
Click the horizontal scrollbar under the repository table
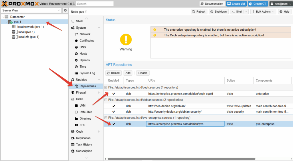tap(181, 159)
